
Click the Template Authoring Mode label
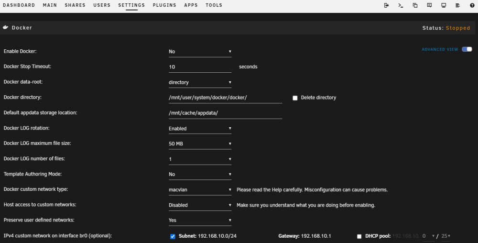33,174
